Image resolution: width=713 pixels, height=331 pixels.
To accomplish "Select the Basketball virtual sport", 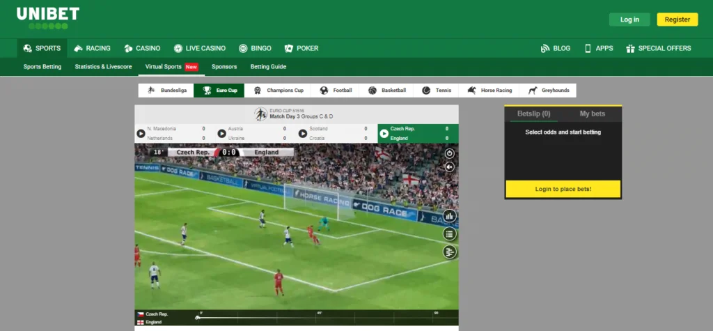I will pyautogui.click(x=386, y=90).
